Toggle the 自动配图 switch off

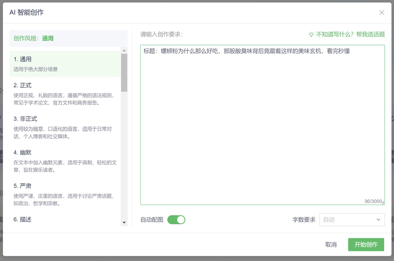click(176, 220)
